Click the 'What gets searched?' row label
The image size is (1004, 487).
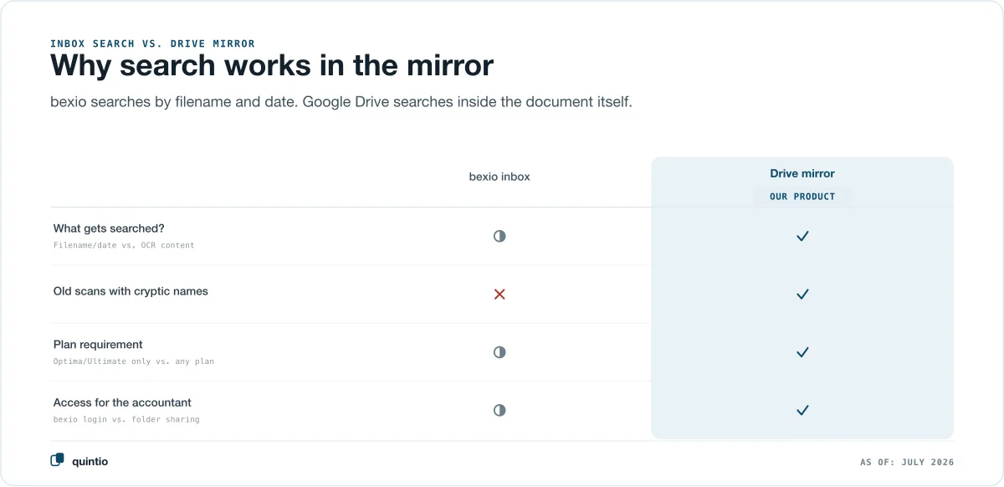(109, 228)
